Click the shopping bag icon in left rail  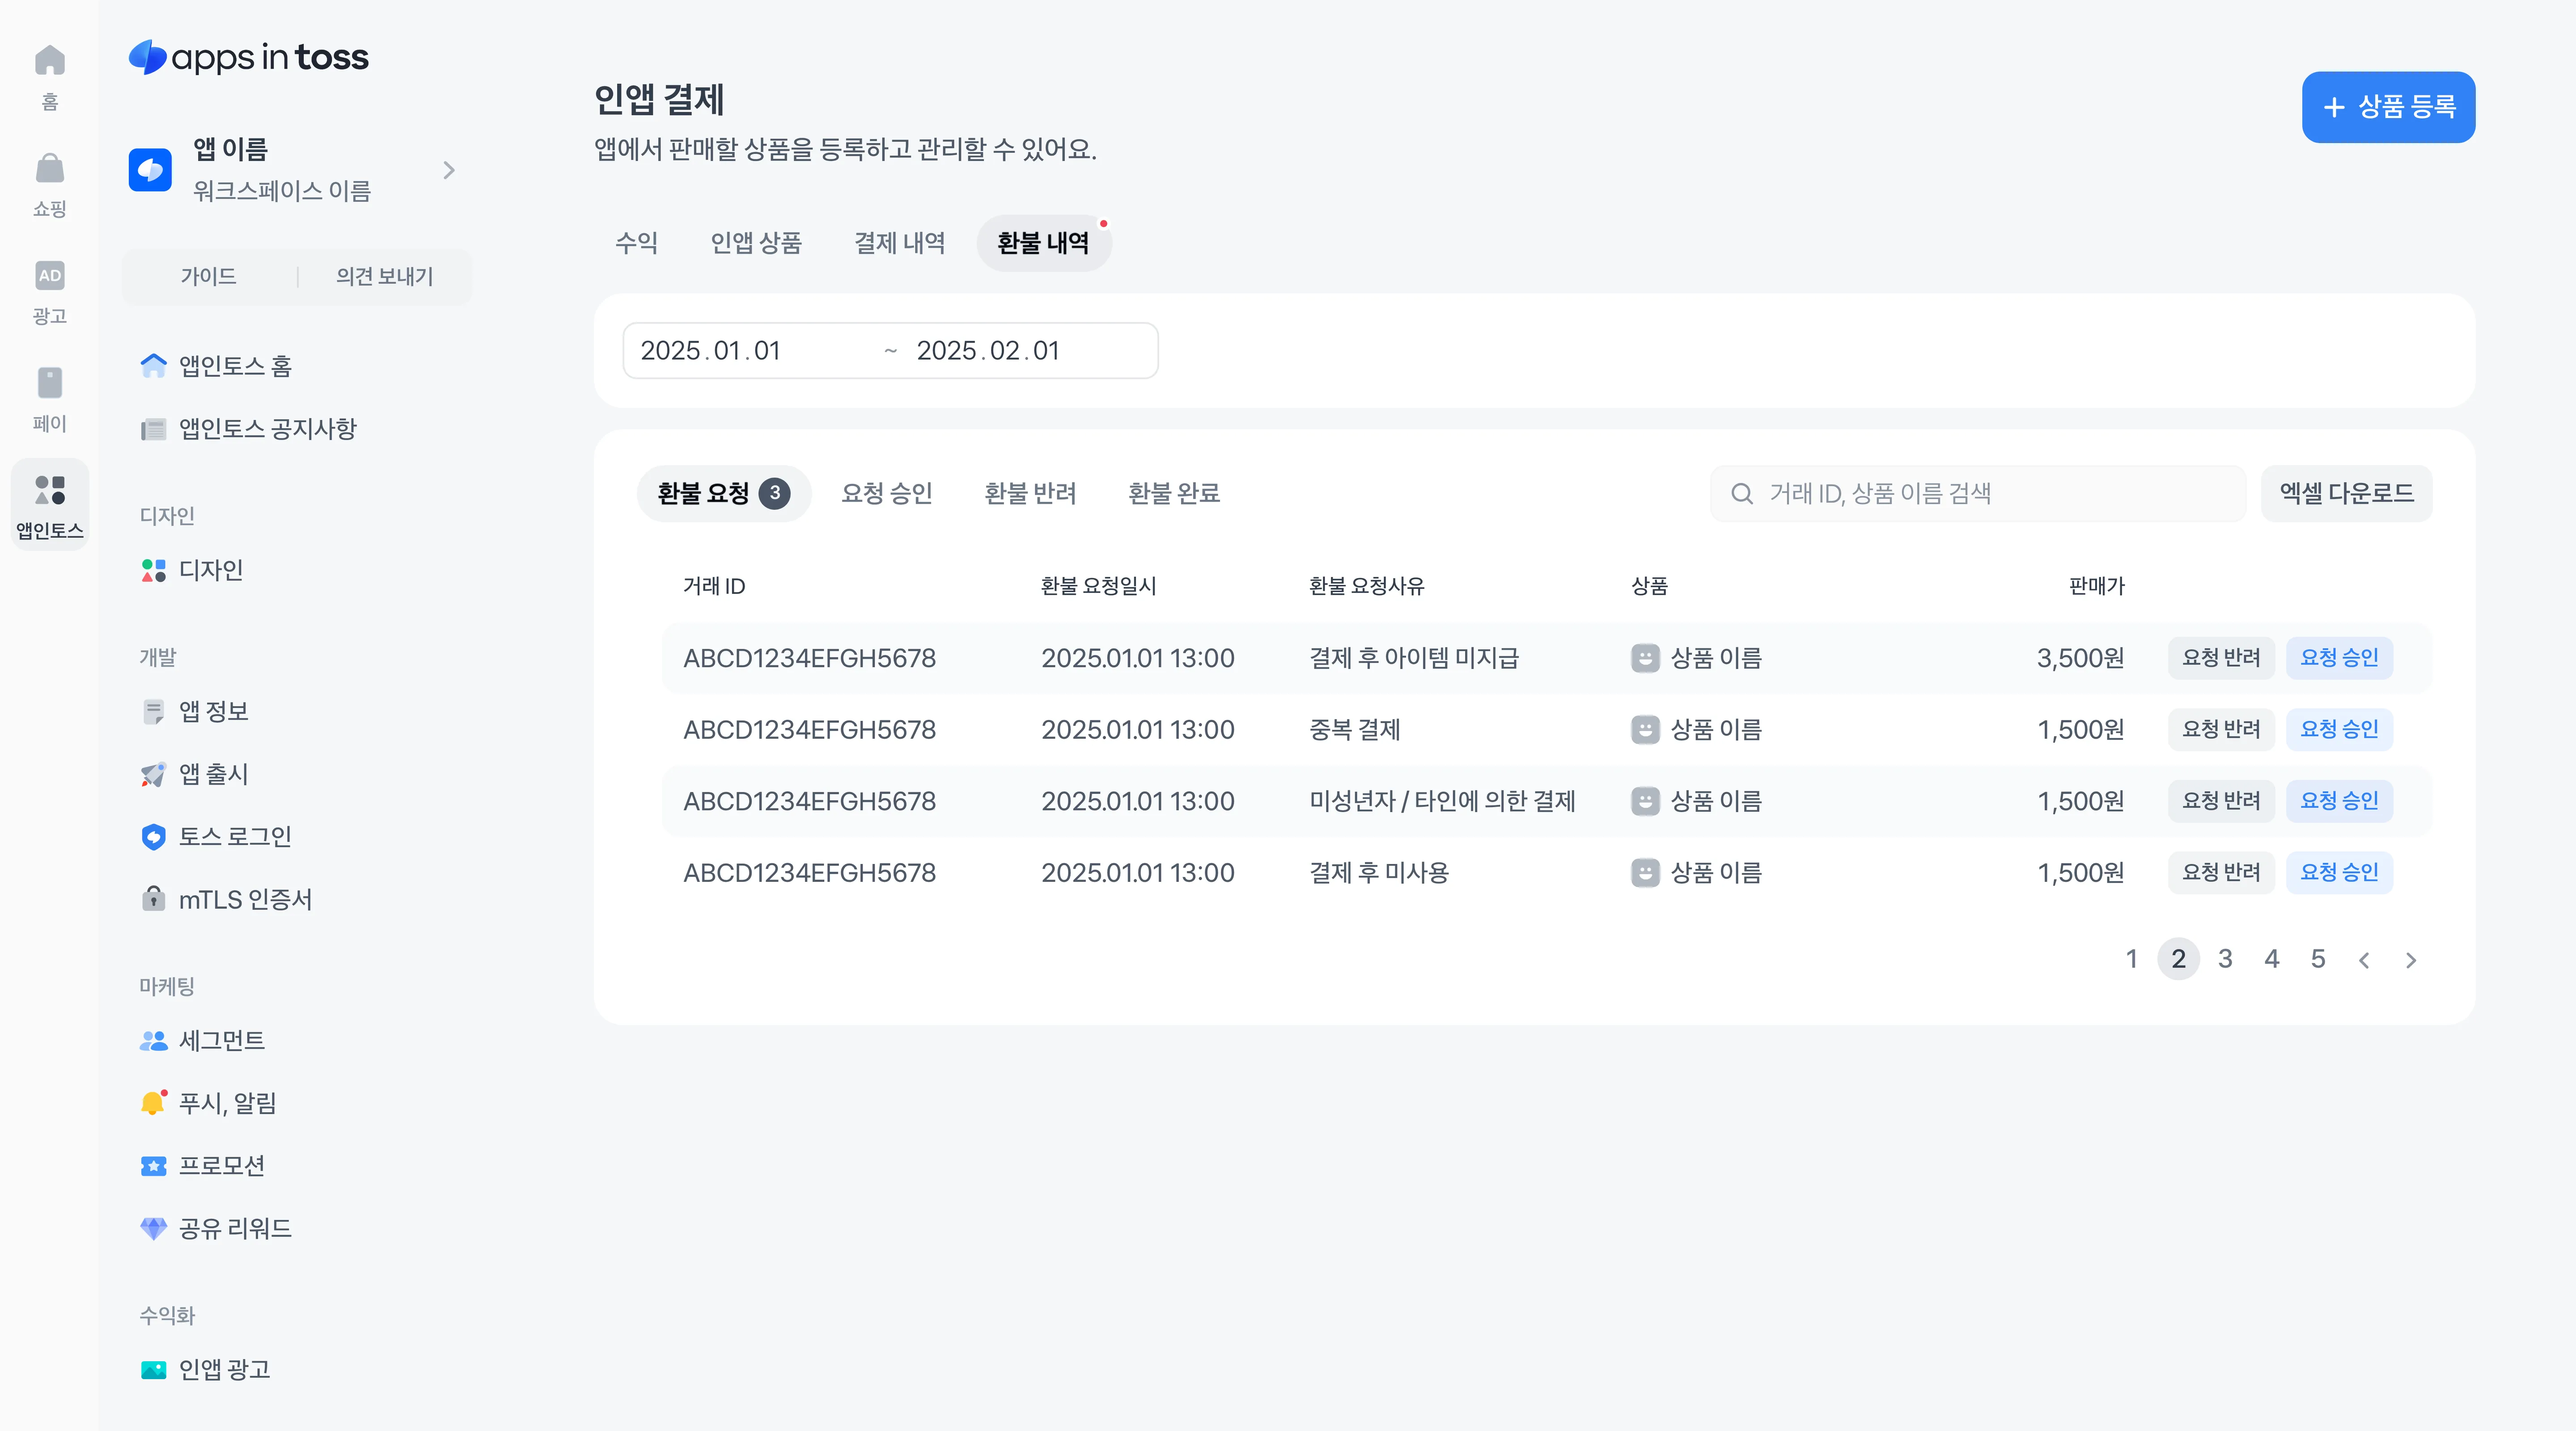point(49,169)
